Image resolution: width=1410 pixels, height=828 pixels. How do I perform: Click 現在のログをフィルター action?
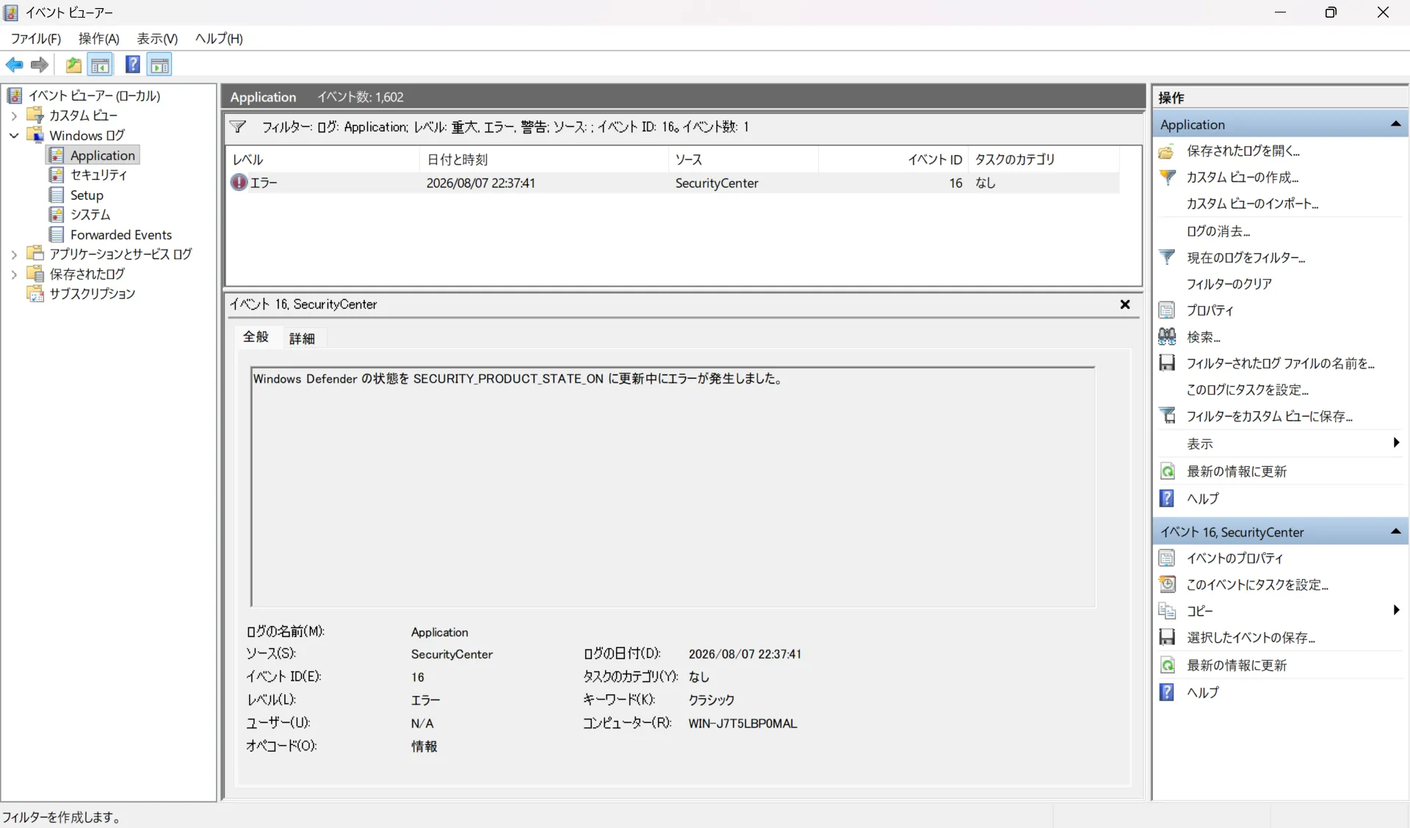coord(1246,258)
